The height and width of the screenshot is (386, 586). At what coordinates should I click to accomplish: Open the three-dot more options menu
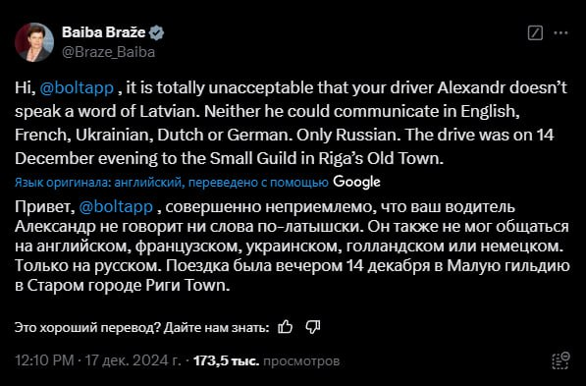(560, 33)
